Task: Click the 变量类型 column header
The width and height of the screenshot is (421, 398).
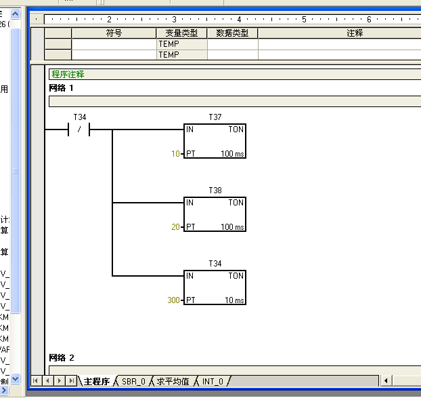Action: (181, 33)
